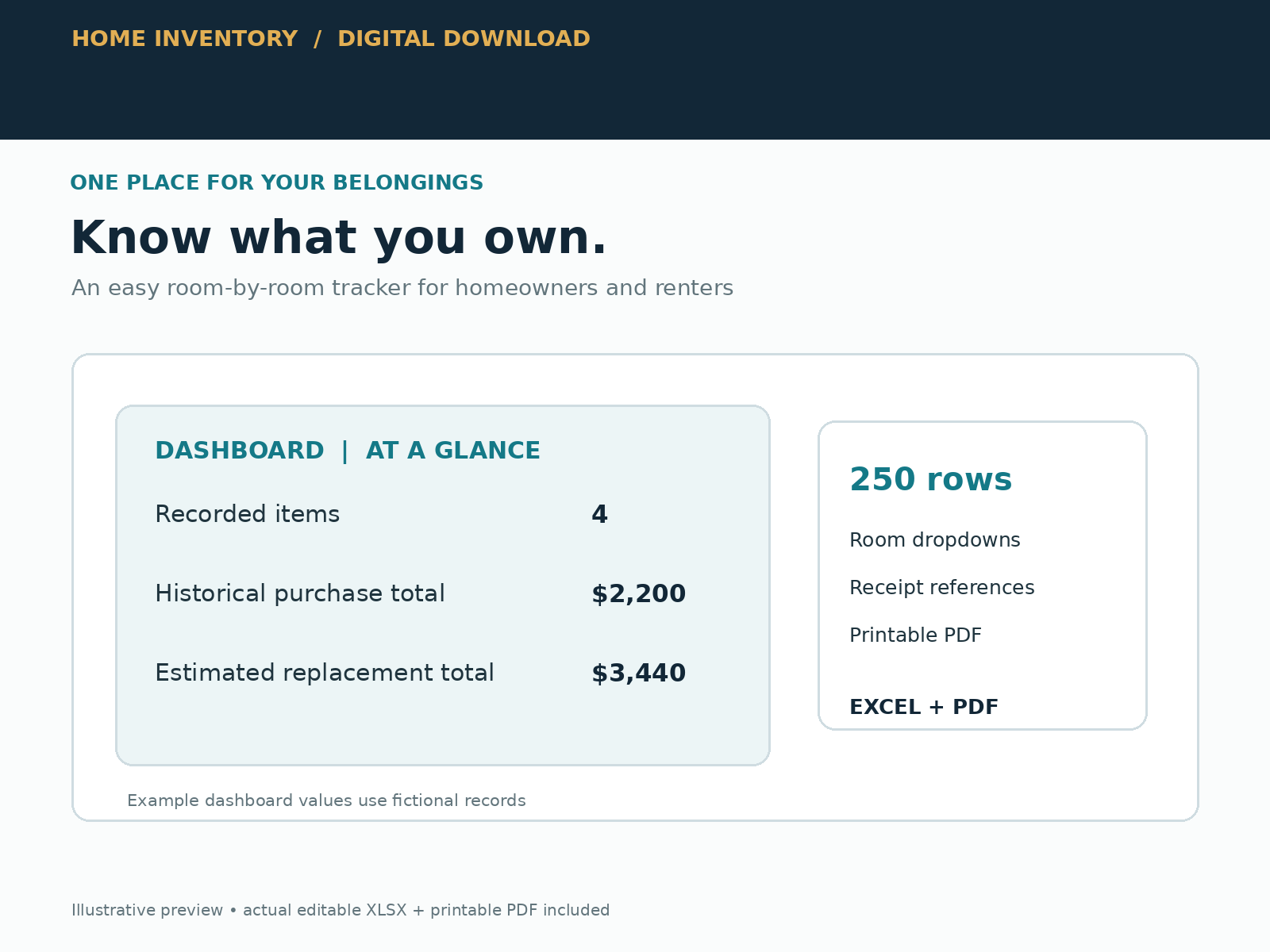Click the 'Illustrative preview' footer text

341,910
